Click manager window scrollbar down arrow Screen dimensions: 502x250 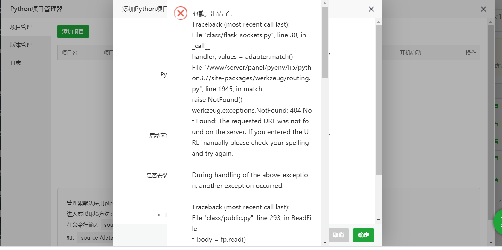[x=490, y=242]
